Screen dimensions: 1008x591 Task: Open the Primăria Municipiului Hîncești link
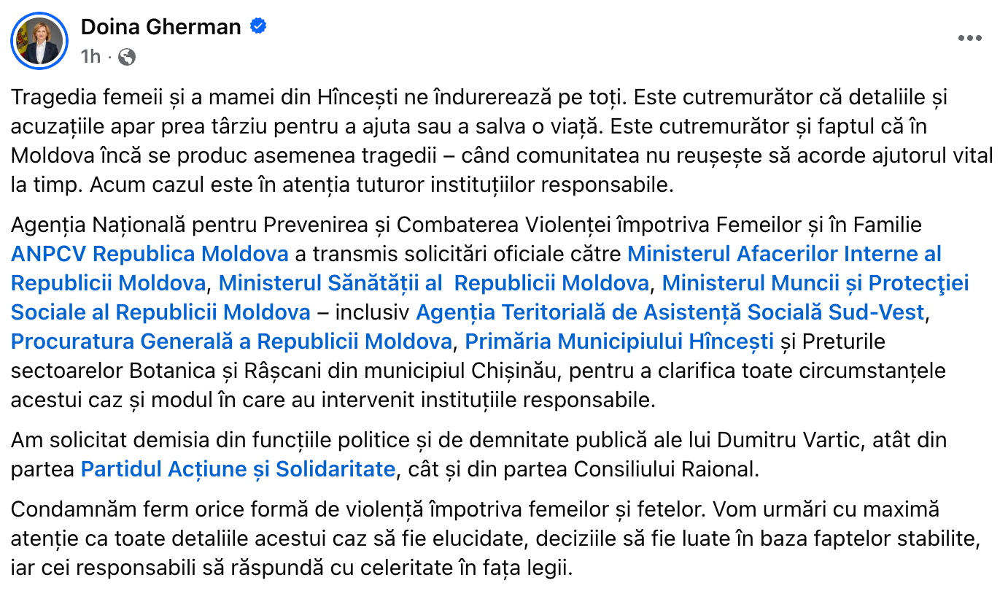619,341
